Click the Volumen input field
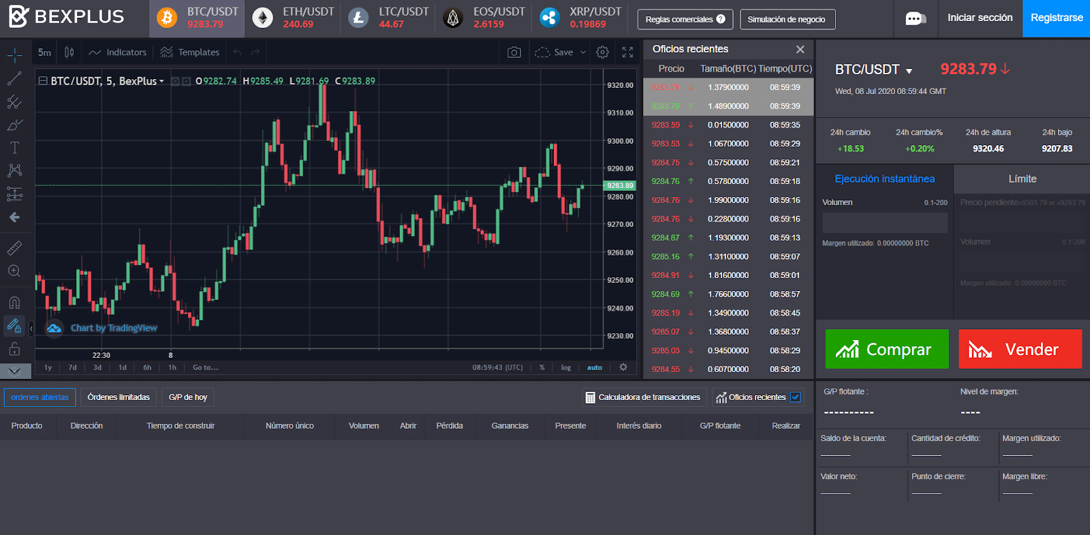This screenshot has height=535, width=1090. (x=885, y=222)
